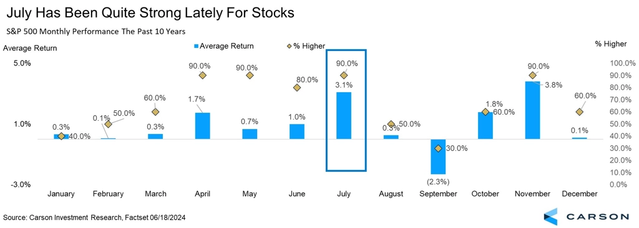This screenshot has width=639, height=228.
Task: Click the July 3.1% bar
Action: click(344, 116)
